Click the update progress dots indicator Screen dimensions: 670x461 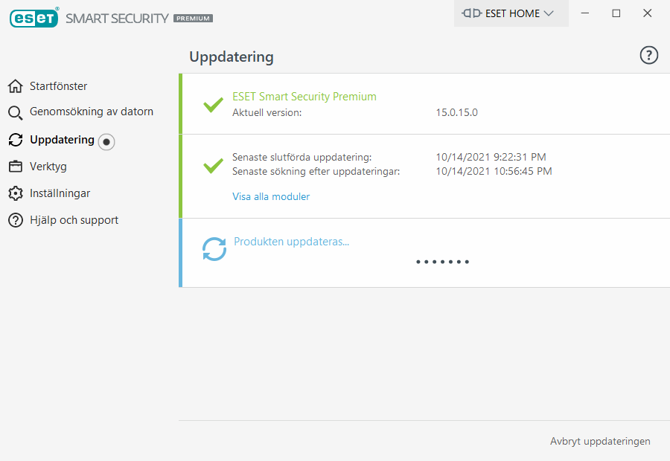442,262
